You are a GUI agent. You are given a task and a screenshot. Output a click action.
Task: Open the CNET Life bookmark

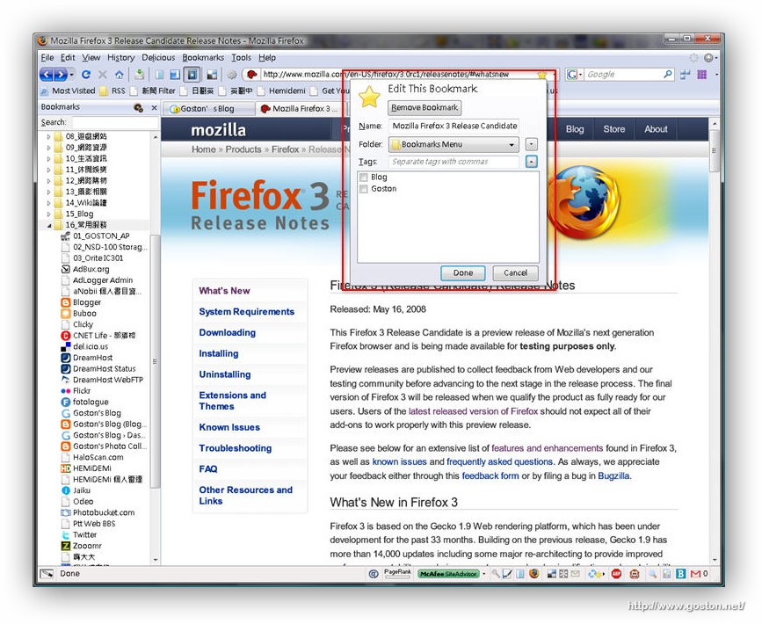[x=98, y=336]
